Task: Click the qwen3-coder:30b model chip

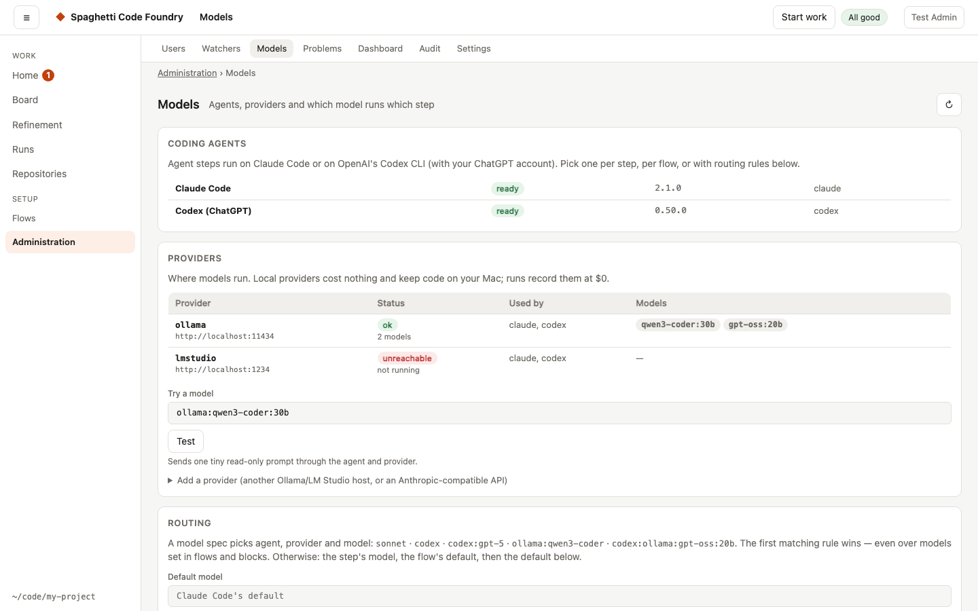Action: pyautogui.click(x=678, y=325)
